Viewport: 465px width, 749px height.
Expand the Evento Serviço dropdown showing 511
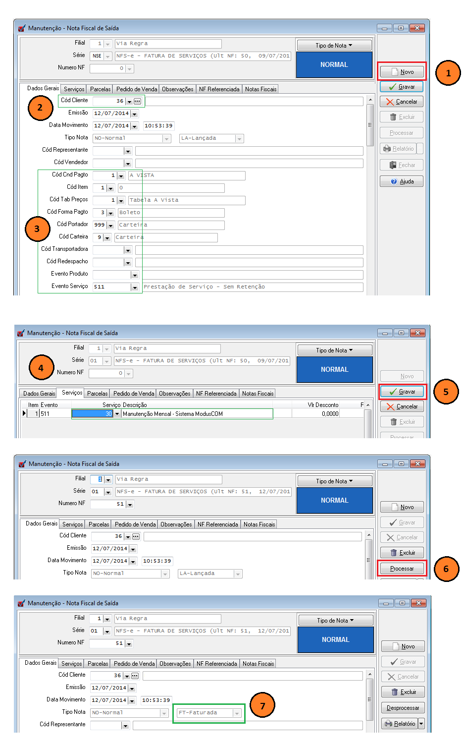pyautogui.click(x=134, y=288)
